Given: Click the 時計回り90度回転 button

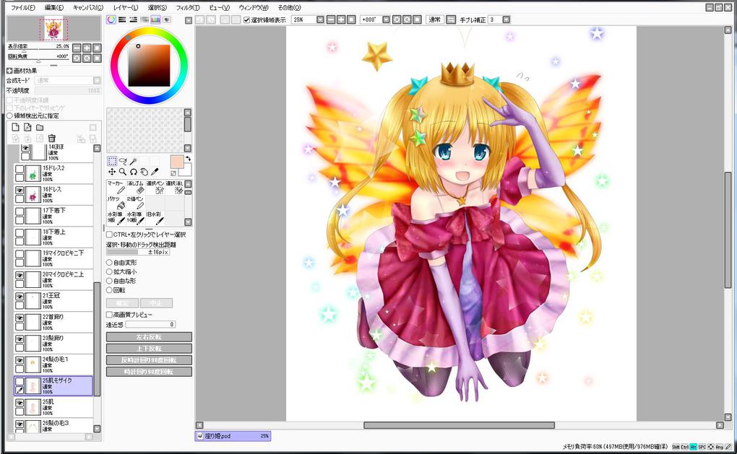Looking at the screenshot, I should point(149,372).
